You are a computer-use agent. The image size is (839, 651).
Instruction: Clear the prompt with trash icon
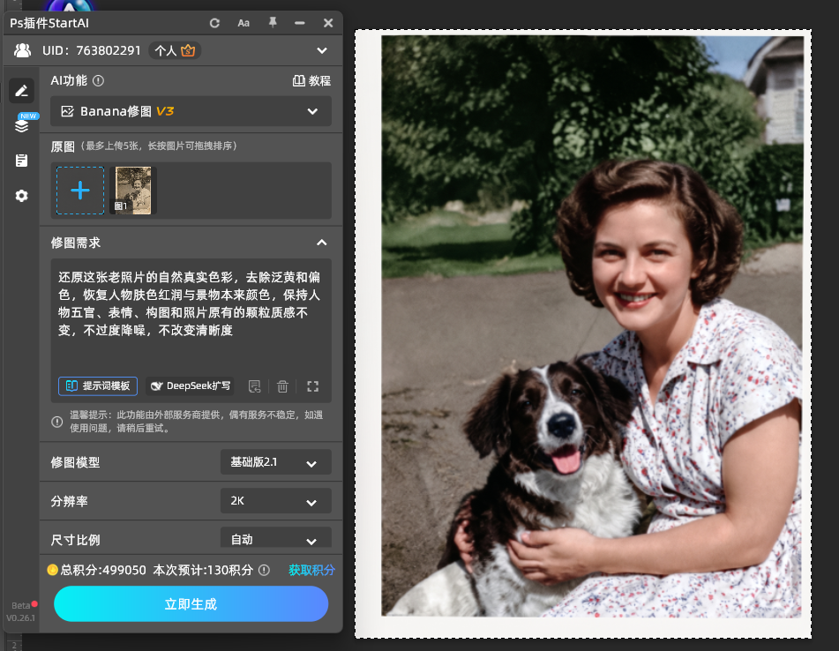[x=282, y=386]
